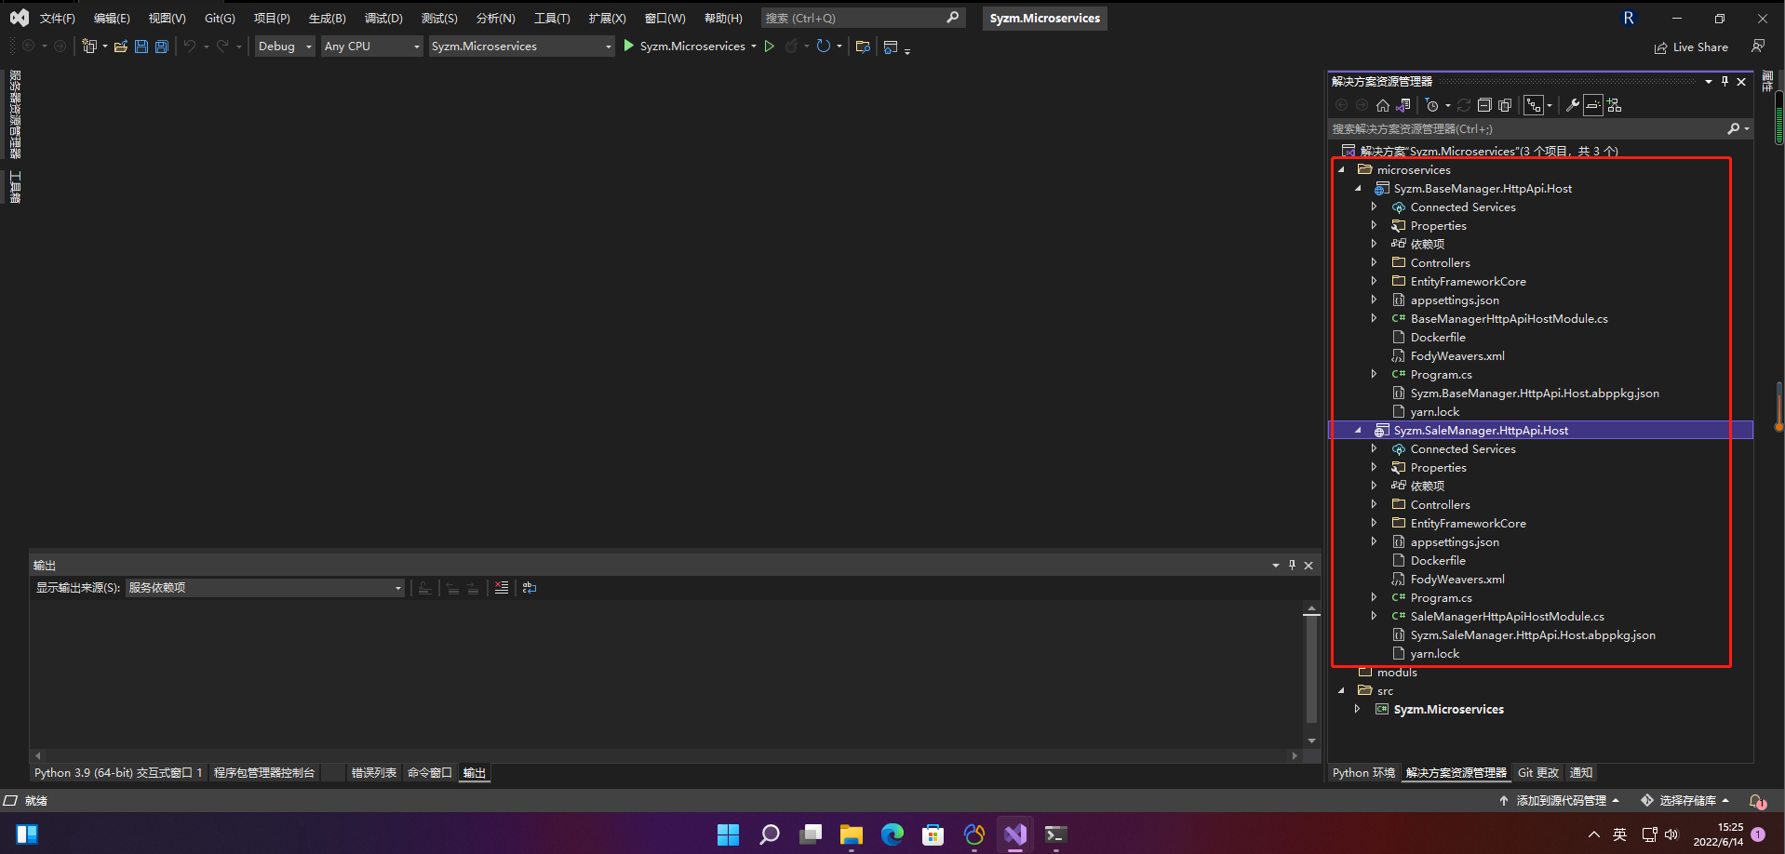Select BaseManagerHttpApiHostModule.cs file

[x=1509, y=319]
